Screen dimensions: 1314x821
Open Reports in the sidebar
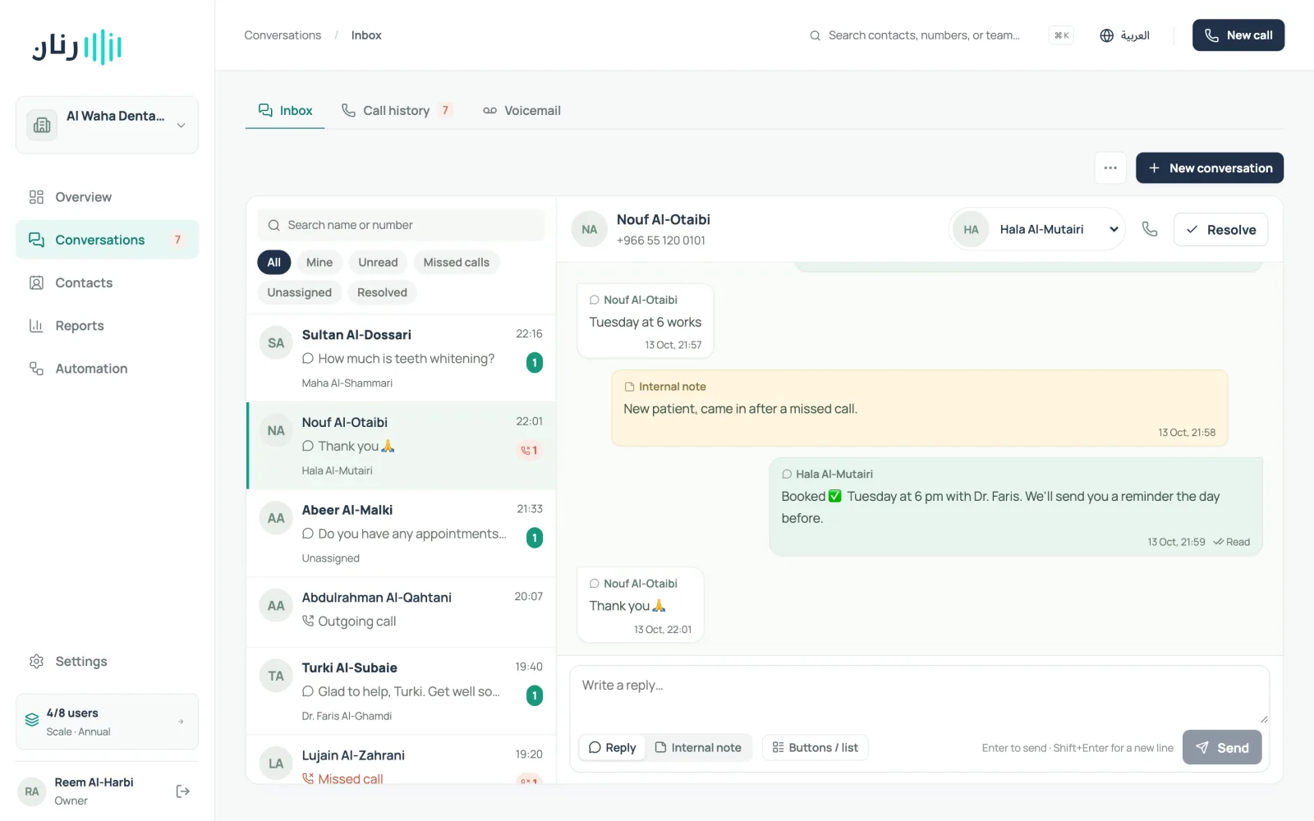tap(107, 326)
